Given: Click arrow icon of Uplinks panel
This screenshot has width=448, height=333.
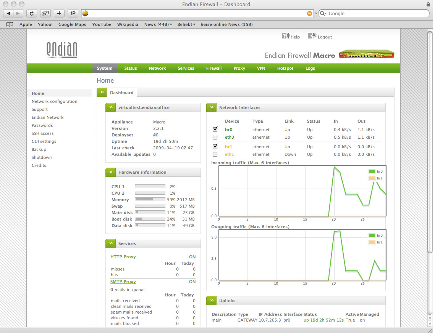Looking at the screenshot, I should click(212, 301).
